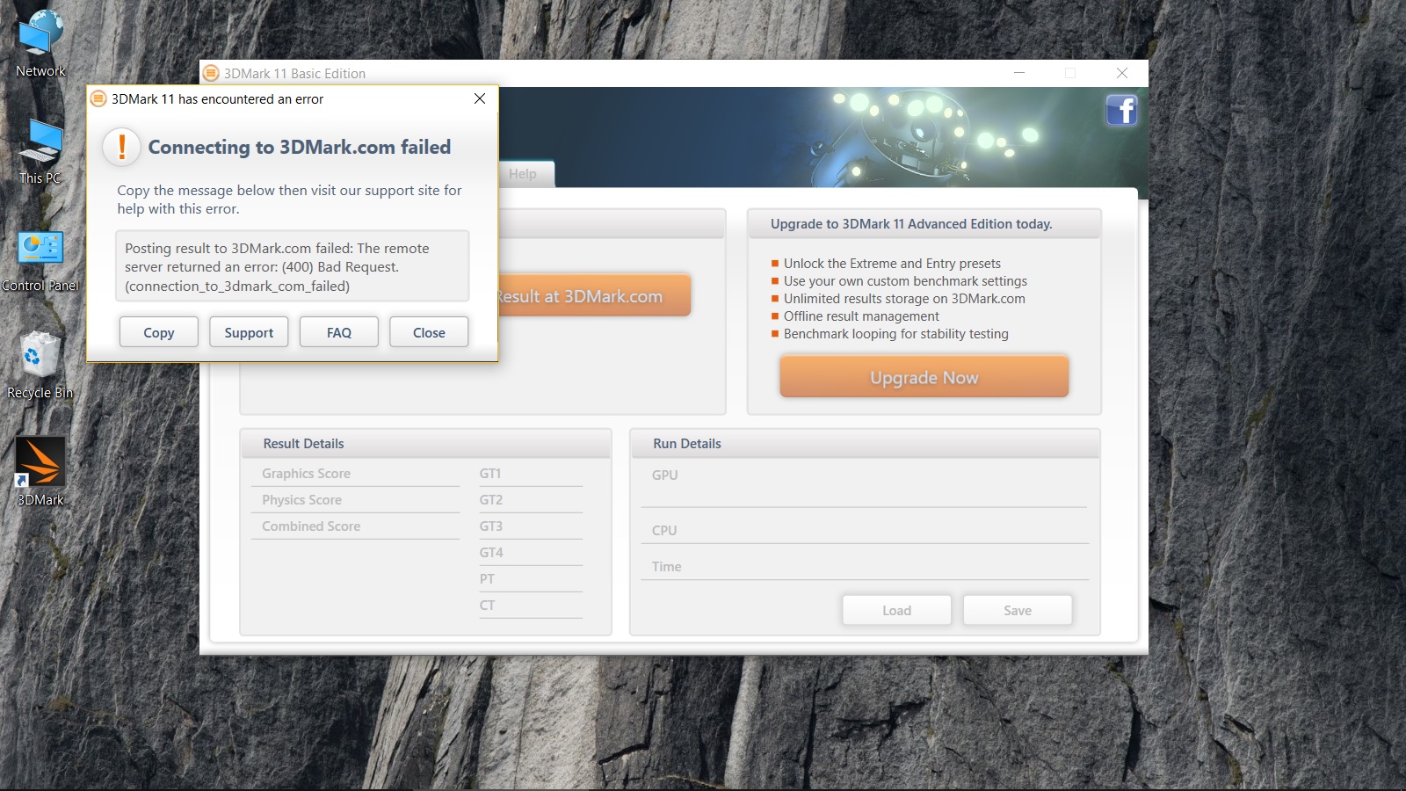1406x791 pixels.
Task: Click the error message text box
Action: 293,266
